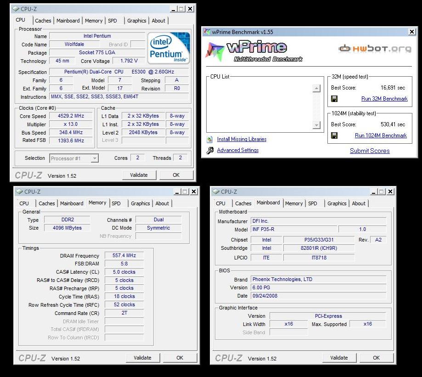The width and height of the screenshot is (422, 377).
Task: Click the Code Name value Wolfdale
Action: tap(74, 44)
